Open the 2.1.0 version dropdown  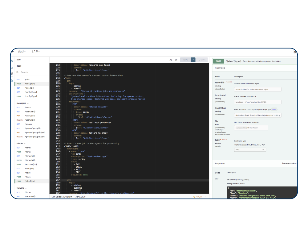(35, 52)
